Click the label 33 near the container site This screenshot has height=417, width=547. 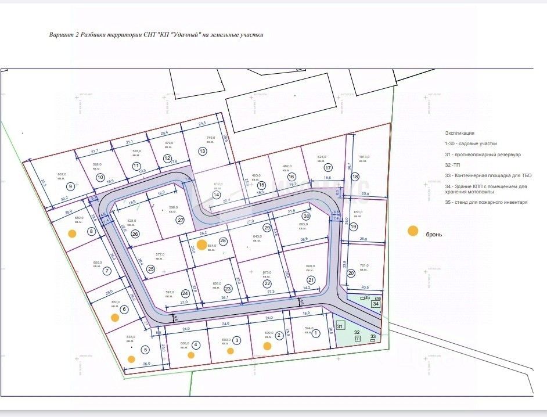[373, 336]
